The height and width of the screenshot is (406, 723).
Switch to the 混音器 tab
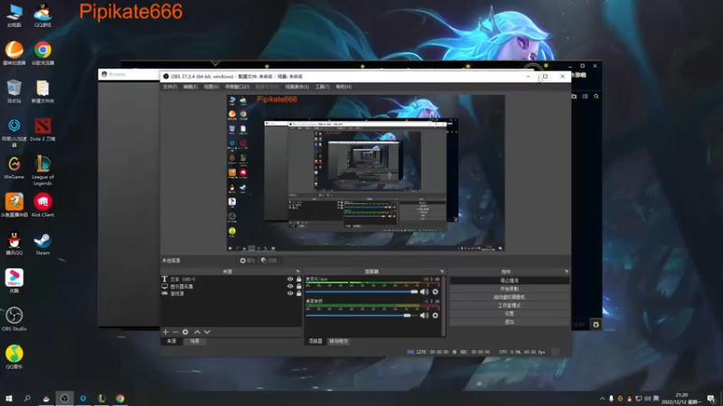point(315,341)
